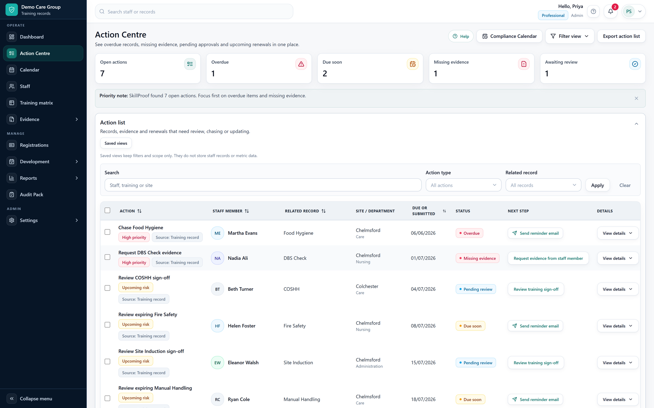654x408 pixels.
Task: Expand View details for Beth Turner
Action: (x=617, y=289)
